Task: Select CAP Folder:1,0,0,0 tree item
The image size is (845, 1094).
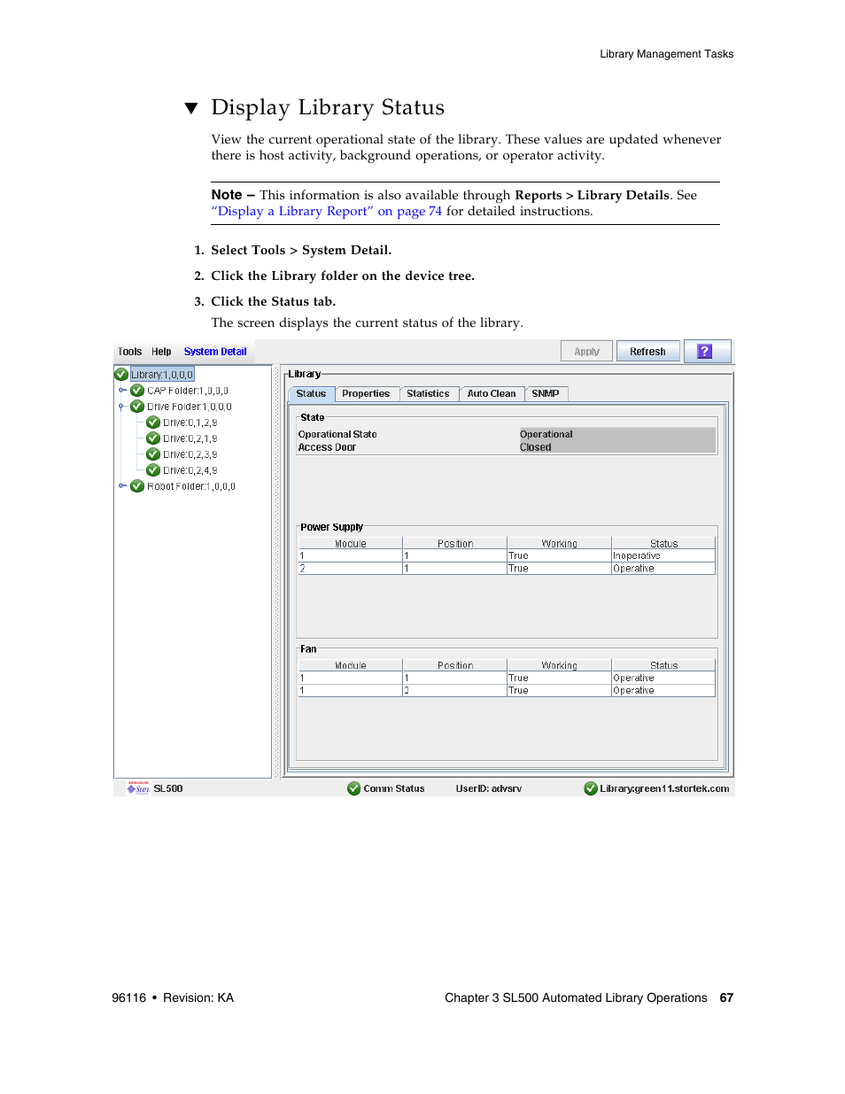Action: tap(188, 391)
